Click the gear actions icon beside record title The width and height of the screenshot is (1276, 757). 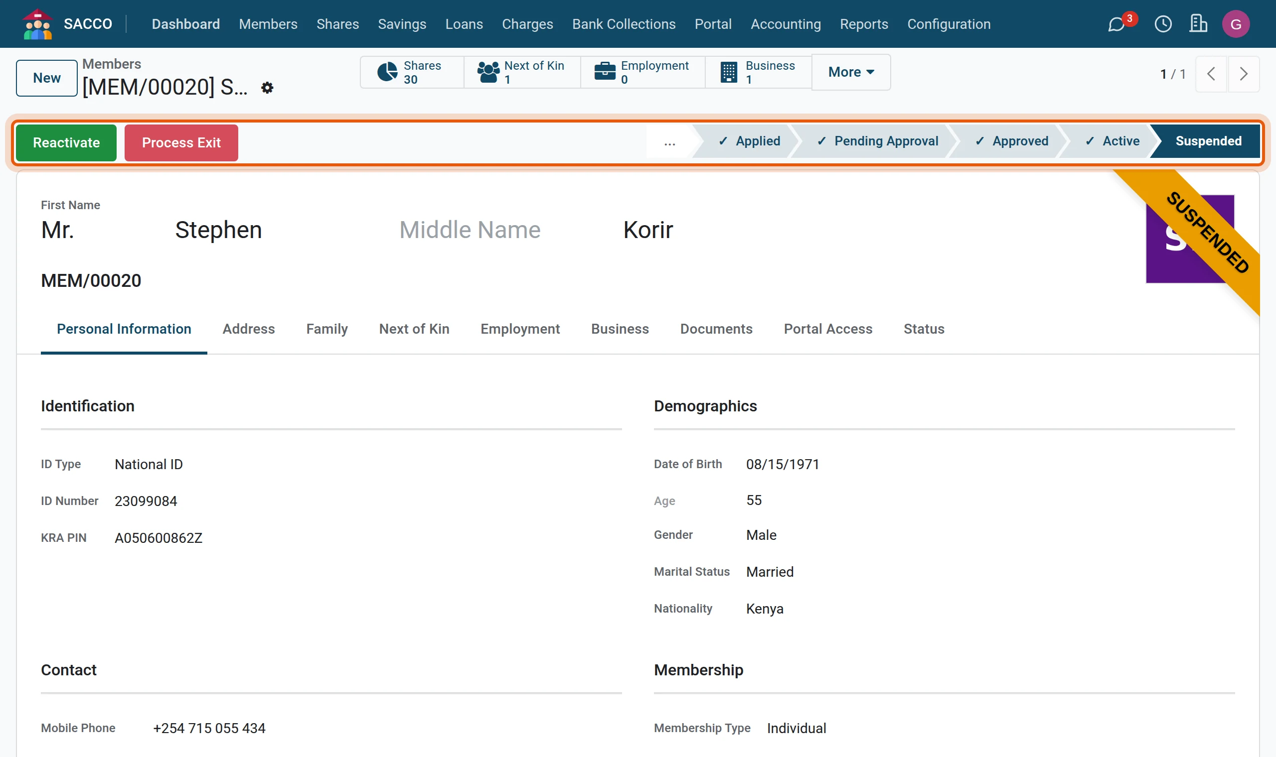[x=267, y=88]
